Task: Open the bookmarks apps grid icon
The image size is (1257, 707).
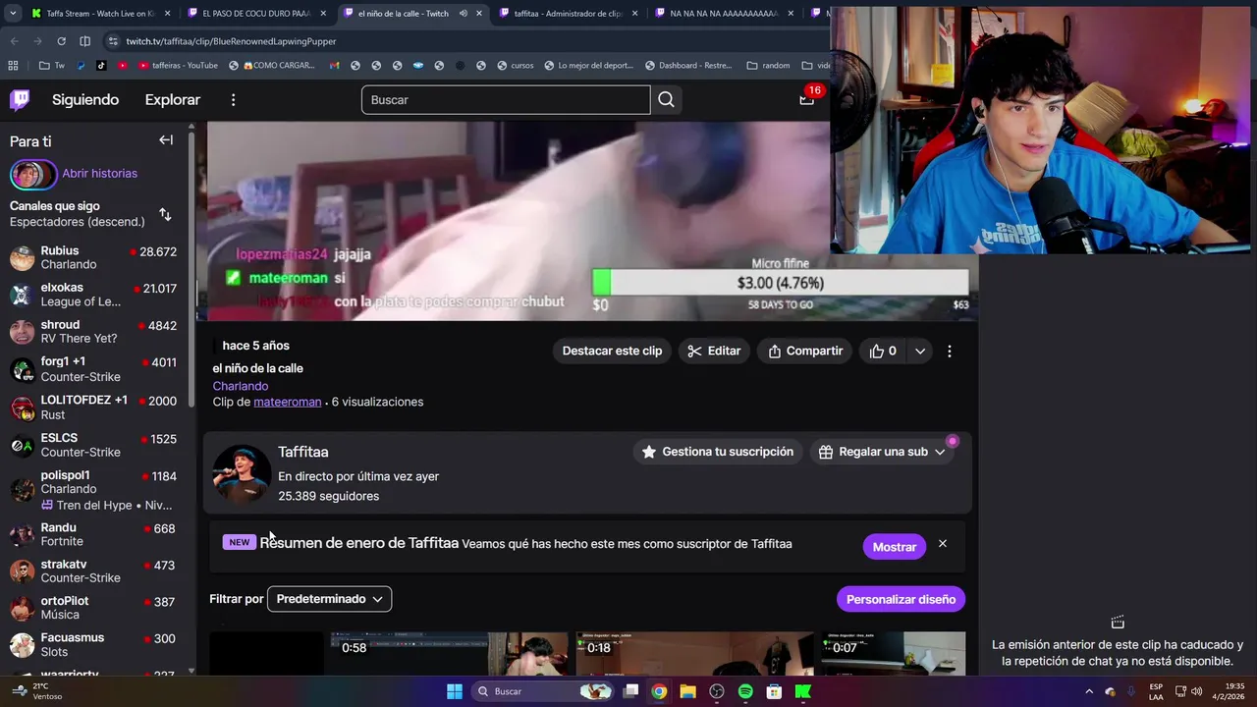Action: pos(13,66)
